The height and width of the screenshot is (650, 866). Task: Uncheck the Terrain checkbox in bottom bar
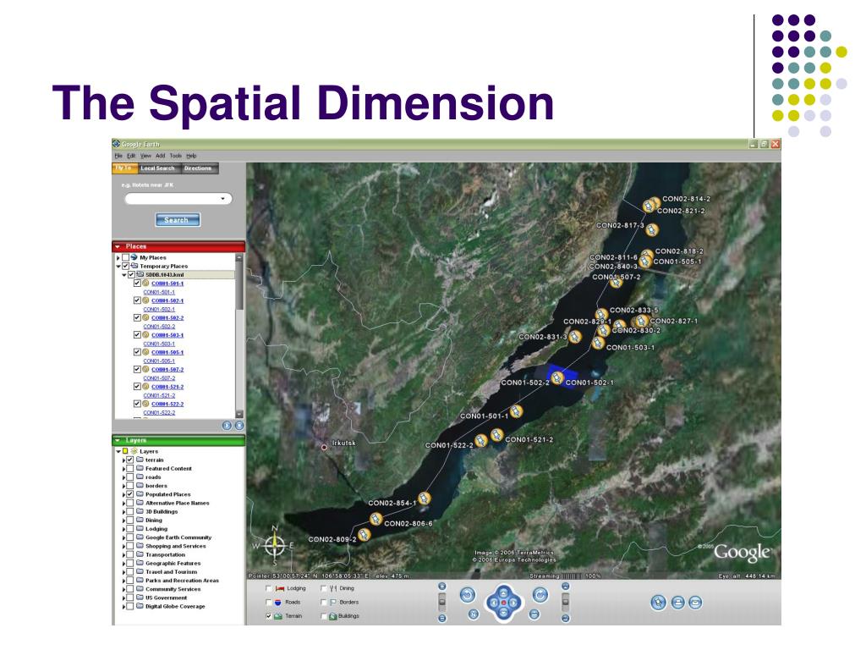pyautogui.click(x=269, y=616)
